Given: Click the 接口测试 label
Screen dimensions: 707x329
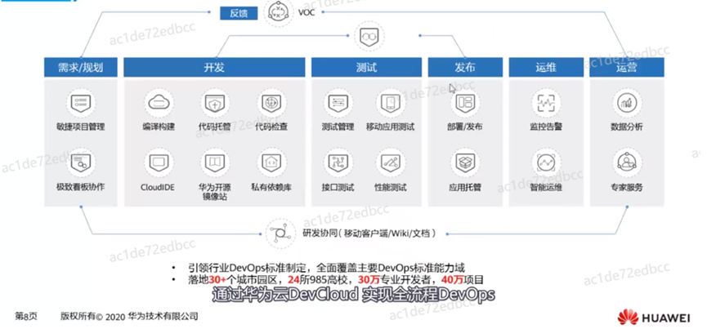Looking at the screenshot, I should tap(338, 187).
